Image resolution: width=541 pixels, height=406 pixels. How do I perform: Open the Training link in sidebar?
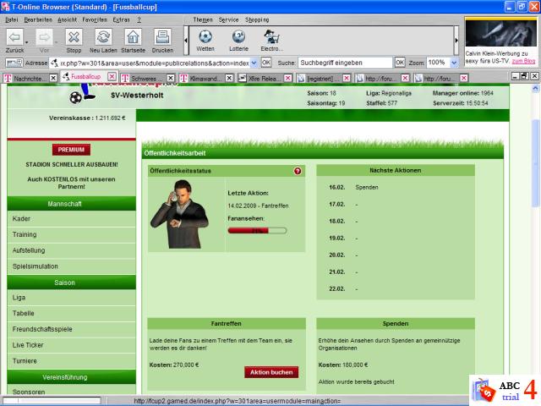(x=25, y=234)
